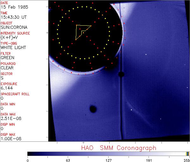Click the DATA MIN label
Viewport: 190px width, 162px height.
[x=8, y=104]
